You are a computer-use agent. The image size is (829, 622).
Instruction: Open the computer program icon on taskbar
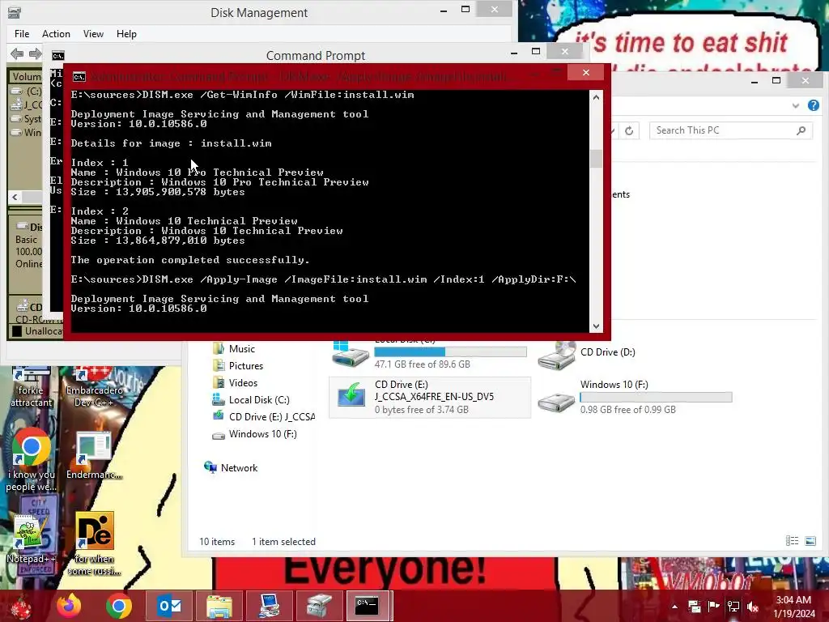(x=269, y=606)
